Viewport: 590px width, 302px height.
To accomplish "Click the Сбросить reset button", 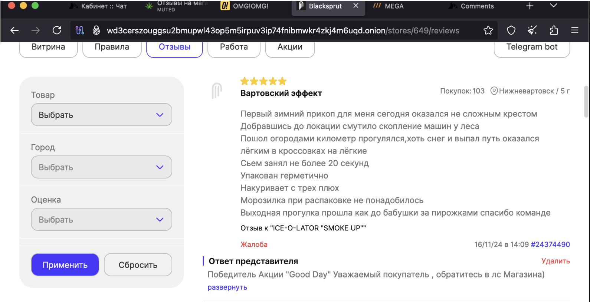I will [x=138, y=265].
